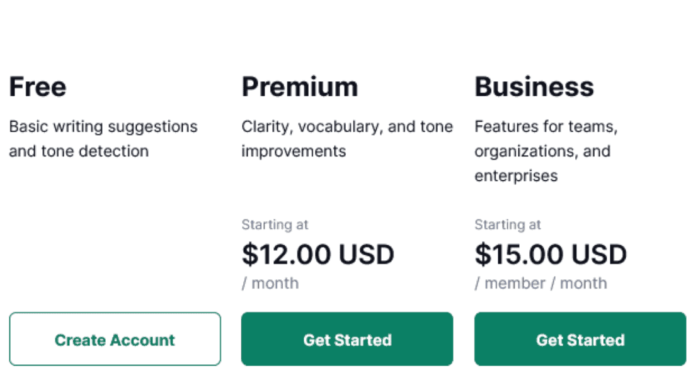Click the $12.00 USD price
The width and height of the screenshot is (698, 387).
[318, 254]
